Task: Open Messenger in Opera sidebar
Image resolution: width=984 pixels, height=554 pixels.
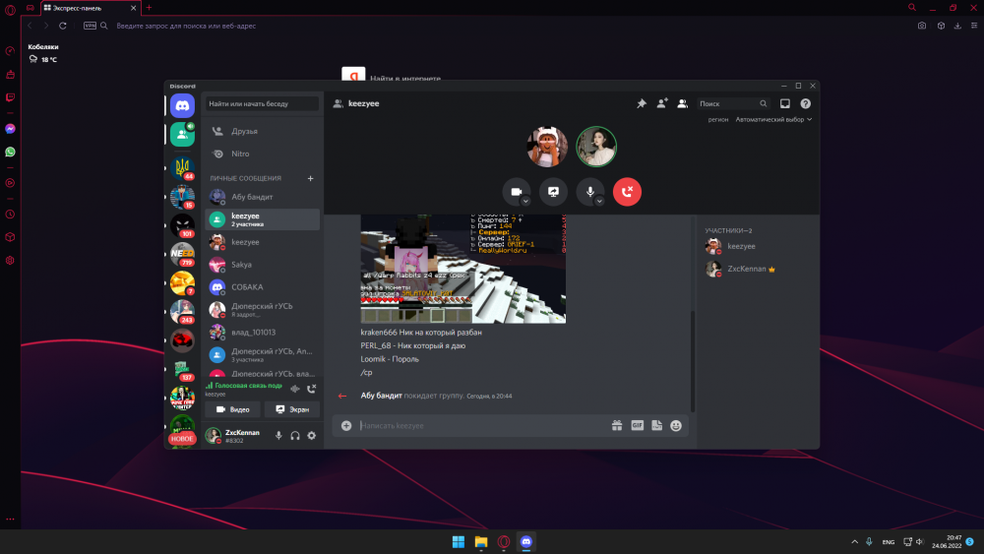Action: (x=10, y=129)
